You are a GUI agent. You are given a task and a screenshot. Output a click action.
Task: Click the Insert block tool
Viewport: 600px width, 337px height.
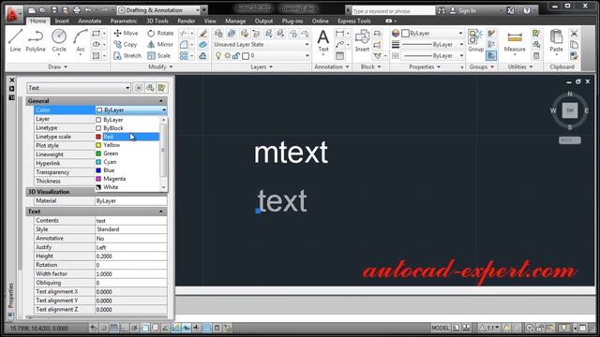[x=362, y=40]
